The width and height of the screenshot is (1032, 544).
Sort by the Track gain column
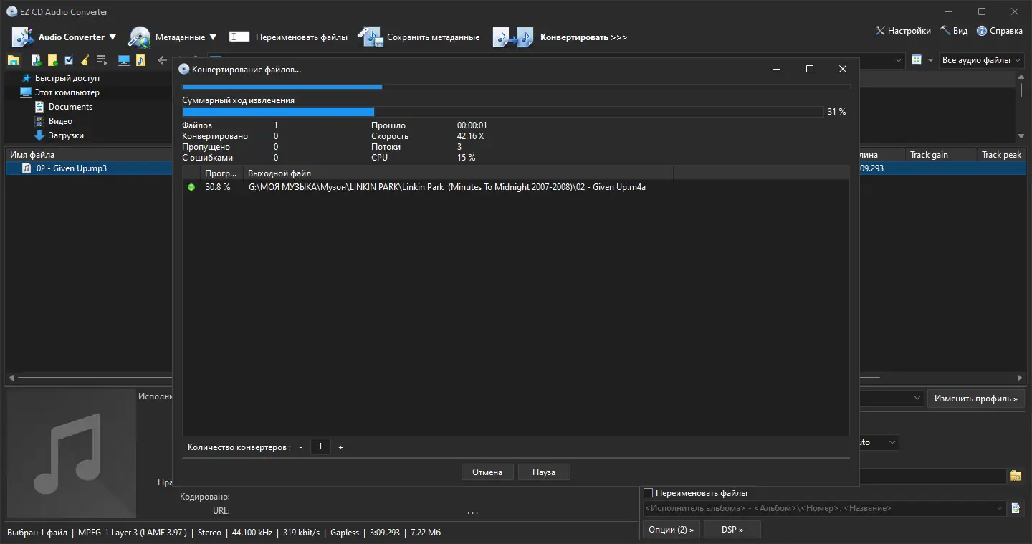pos(940,155)
